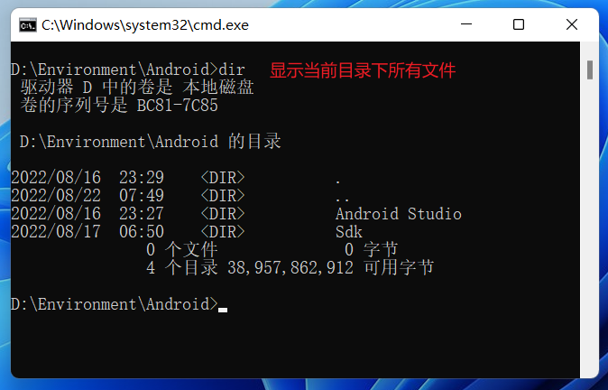608x390 pixels.
Task: Minimize the cmd.exe window
Action: (x=466, y=24)
